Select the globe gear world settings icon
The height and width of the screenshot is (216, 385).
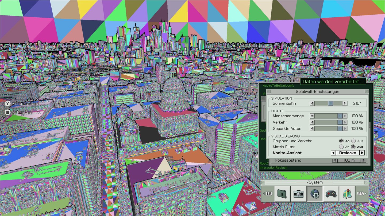point(314,194)
